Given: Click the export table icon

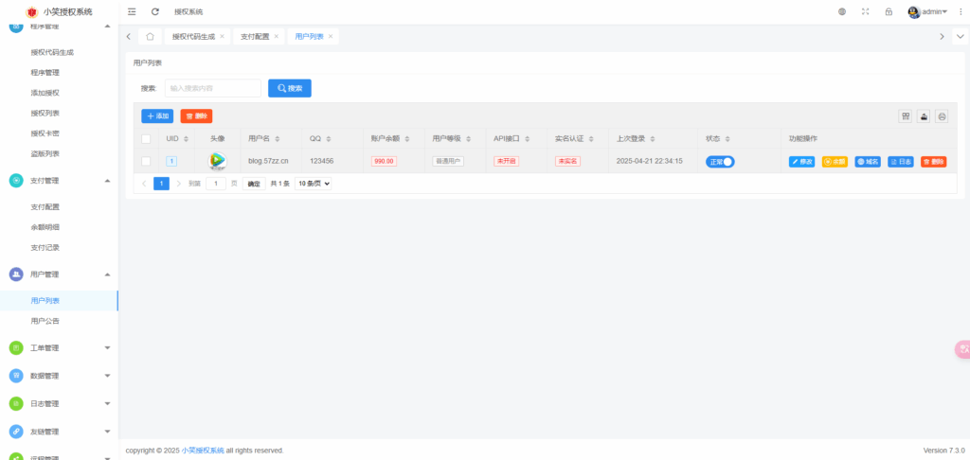Looking at the screenshot, I should click(x=924, y=116).
